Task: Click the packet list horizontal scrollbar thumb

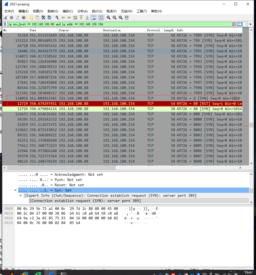Action: [61, 168]
